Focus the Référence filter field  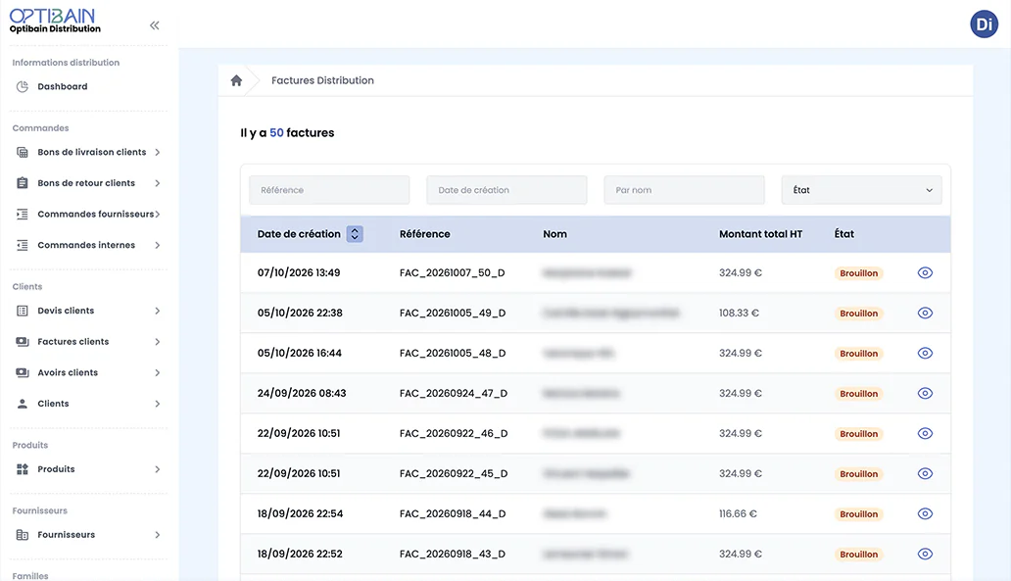[329, 190]
